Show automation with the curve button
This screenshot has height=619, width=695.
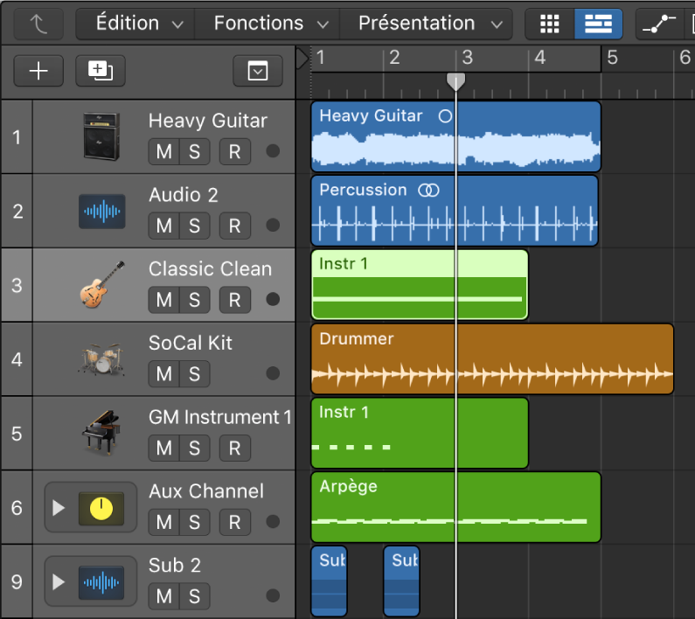(662, 24)
